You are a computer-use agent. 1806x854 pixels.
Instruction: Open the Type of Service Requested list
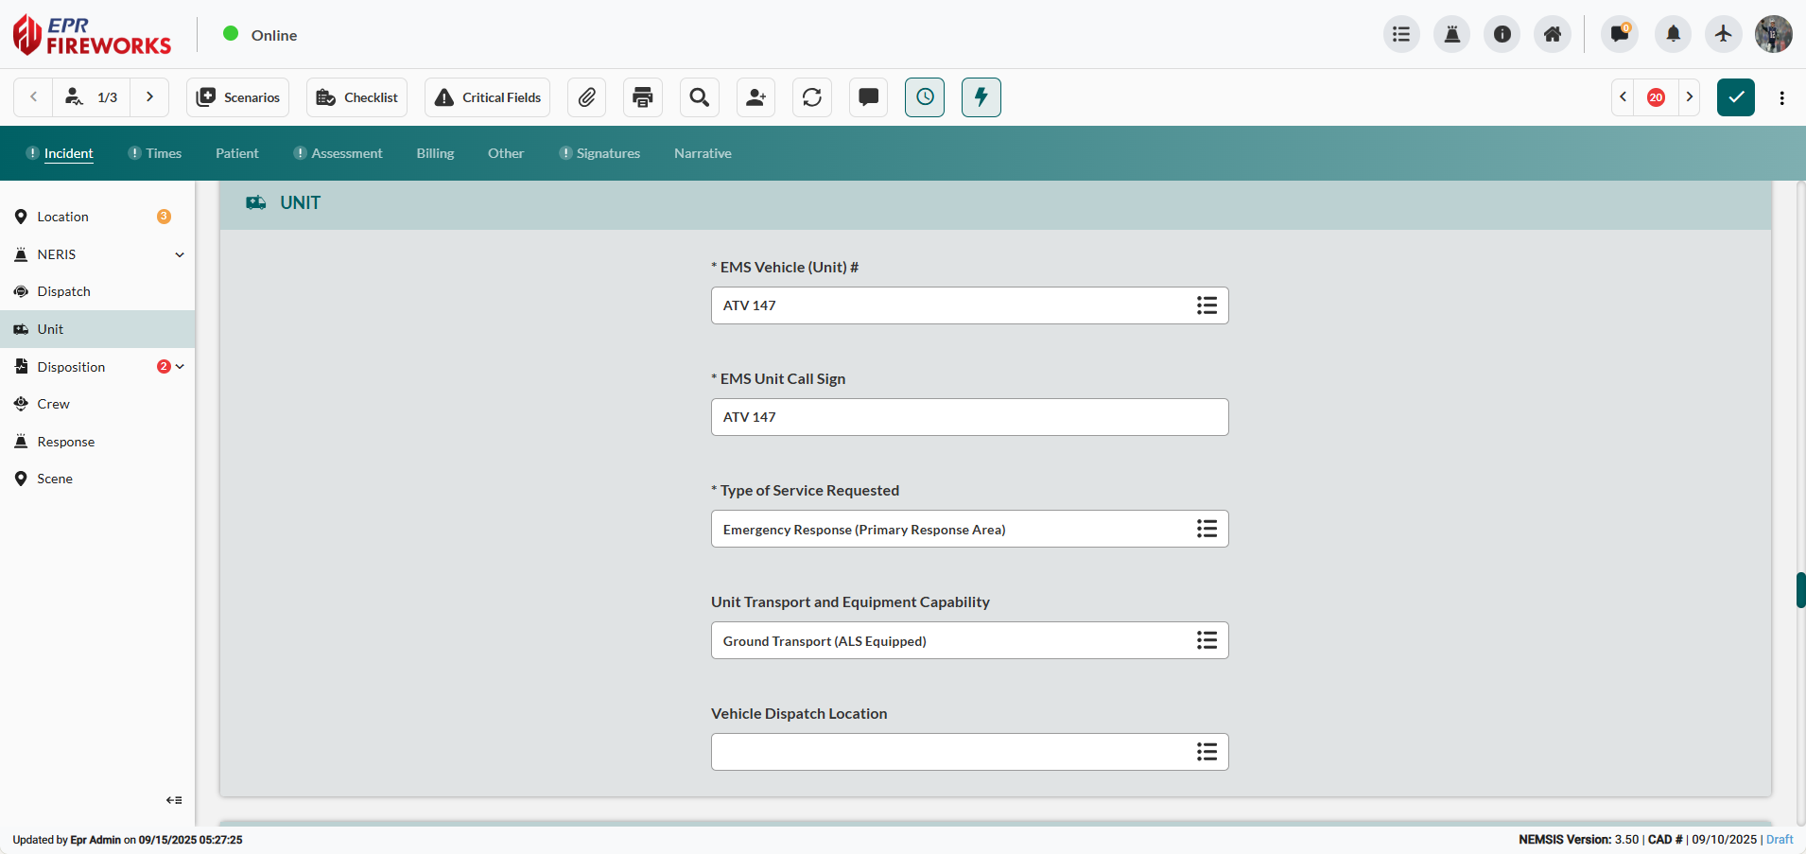1207,529
